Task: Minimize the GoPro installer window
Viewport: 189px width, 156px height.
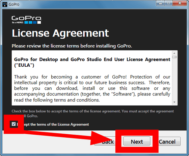Action: [160, 3]
